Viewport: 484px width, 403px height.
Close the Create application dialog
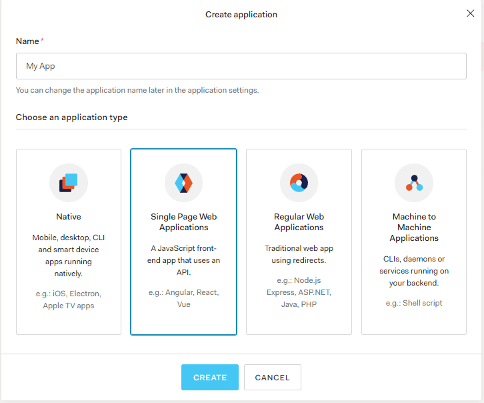(471, 13)
